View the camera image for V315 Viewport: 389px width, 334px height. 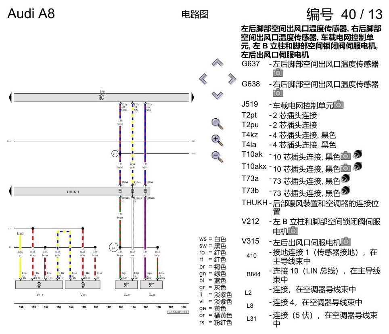[x=346, y=241]
